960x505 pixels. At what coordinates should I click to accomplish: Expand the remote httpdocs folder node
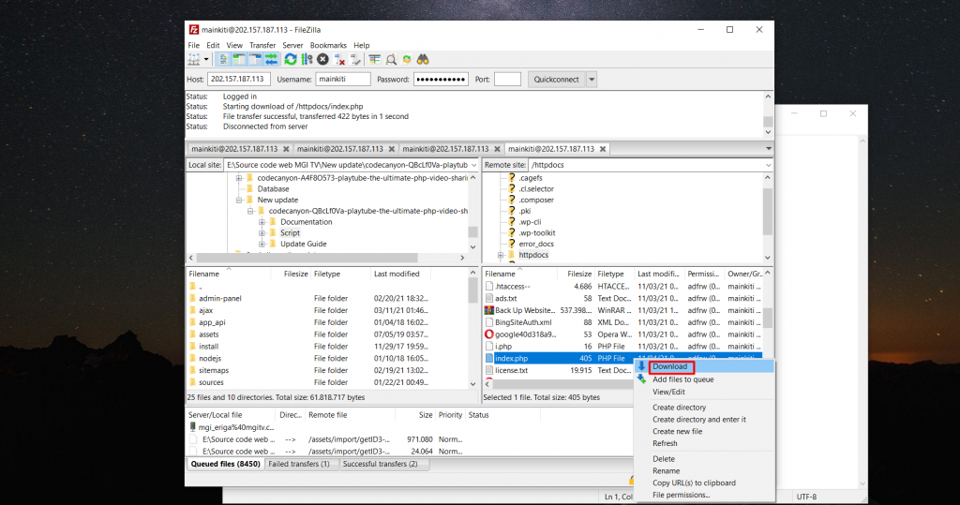point(501,255)
